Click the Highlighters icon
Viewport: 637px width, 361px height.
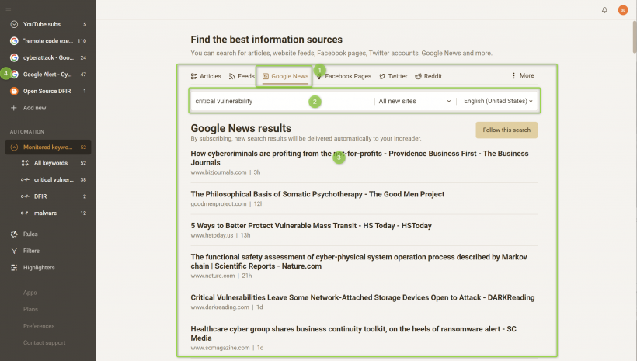tap(14, 268)
